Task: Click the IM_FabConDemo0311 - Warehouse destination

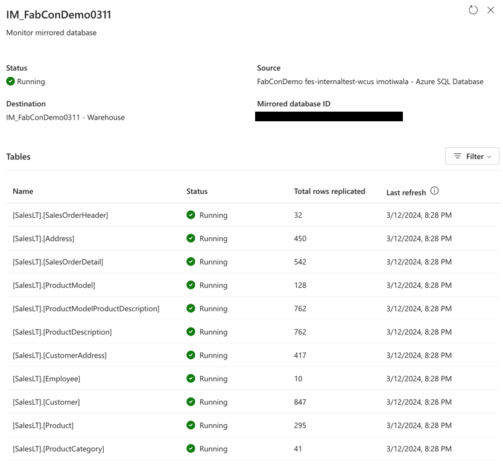Action: click(x=66, y=118)
